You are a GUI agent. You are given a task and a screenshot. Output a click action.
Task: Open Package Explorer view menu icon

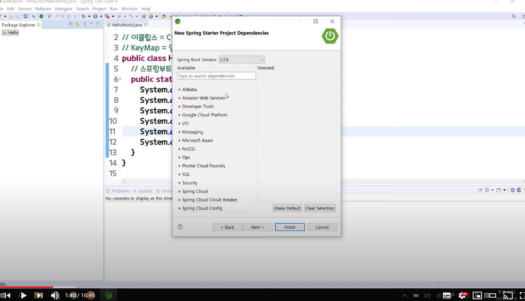(x=85, y=24)
